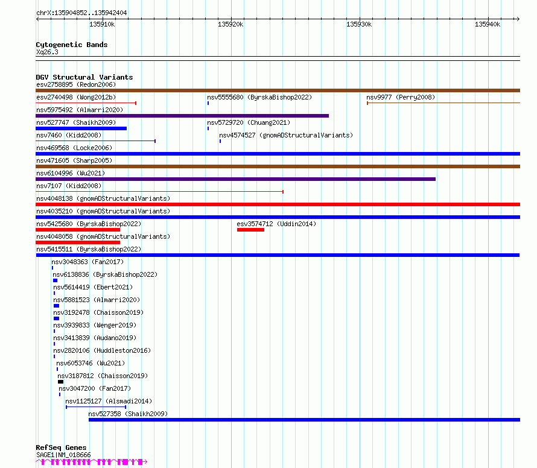537x468 pixels.
Task: Select the SAGE1 magenta gene model glyph
Action: pos(92,462)
